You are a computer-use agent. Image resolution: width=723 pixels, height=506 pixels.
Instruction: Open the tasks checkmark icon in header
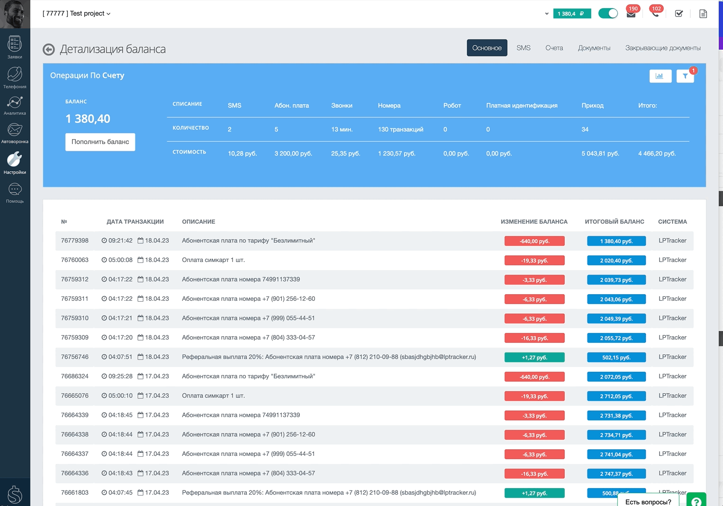[x=679, y=14]
